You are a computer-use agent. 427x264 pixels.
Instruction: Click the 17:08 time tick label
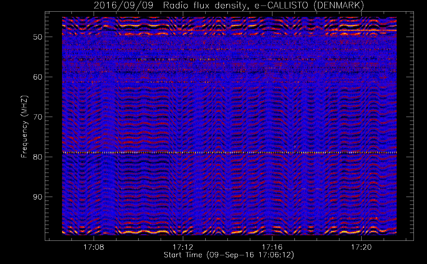tap(94, 247)
